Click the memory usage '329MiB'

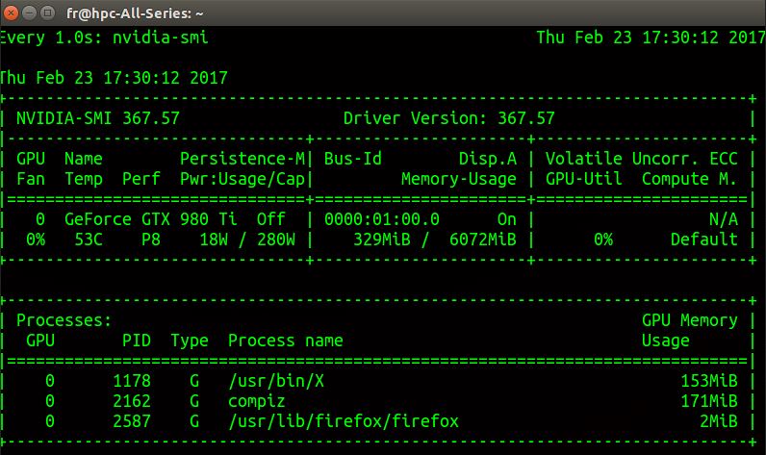point(381,240)
